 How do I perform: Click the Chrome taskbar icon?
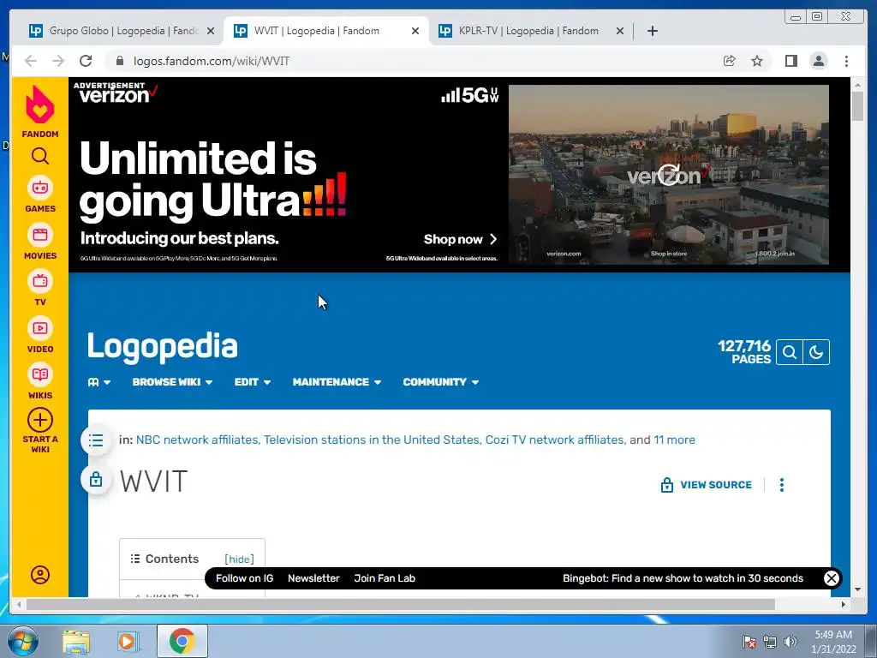[182, 641]
